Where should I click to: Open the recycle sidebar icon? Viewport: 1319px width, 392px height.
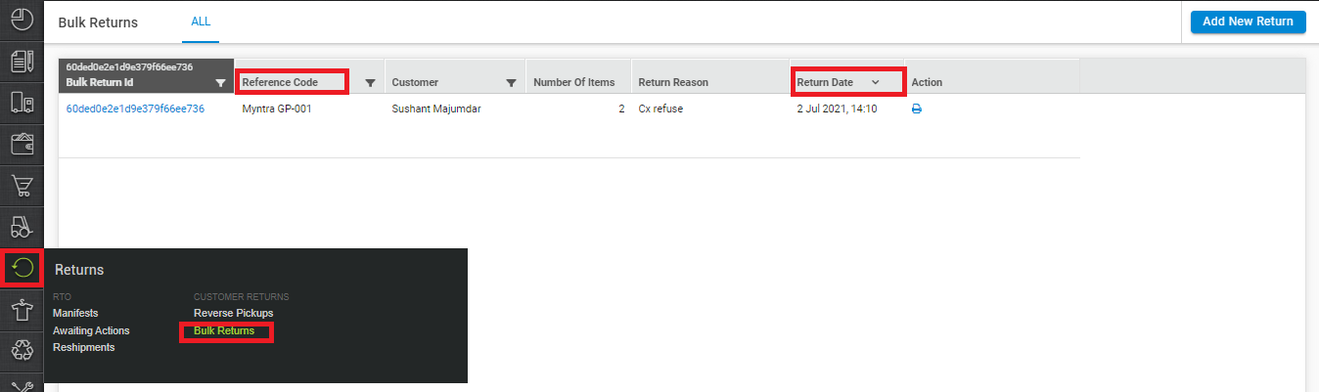tap(22, 350)
